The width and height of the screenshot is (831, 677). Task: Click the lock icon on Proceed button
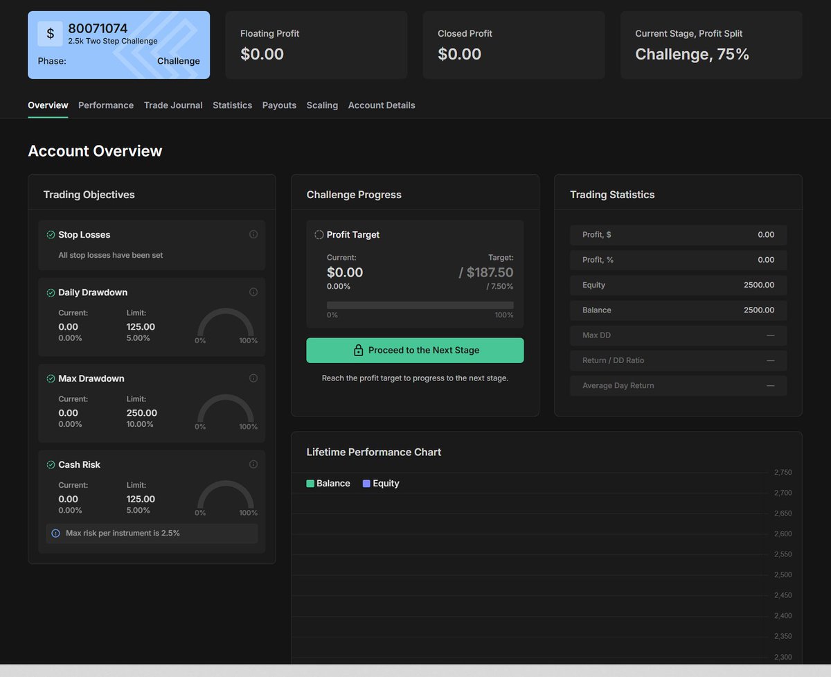358,351
